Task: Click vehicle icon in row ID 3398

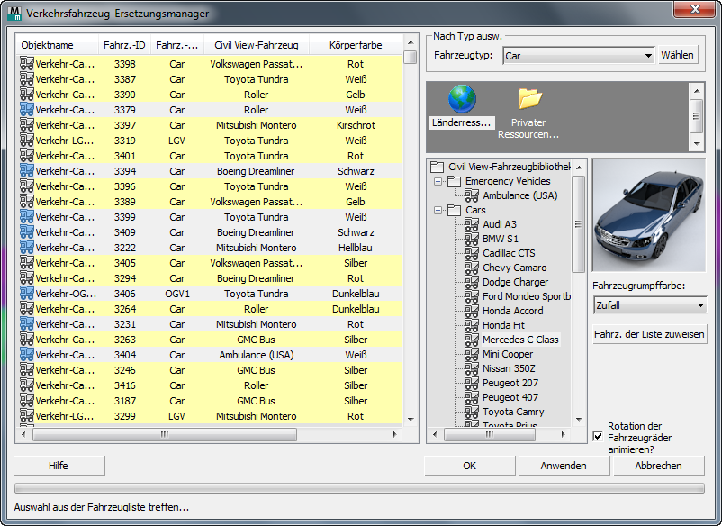Action: (27, 63)
